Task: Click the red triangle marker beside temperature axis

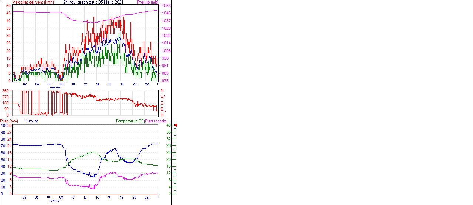Action: tap(176, 125)
